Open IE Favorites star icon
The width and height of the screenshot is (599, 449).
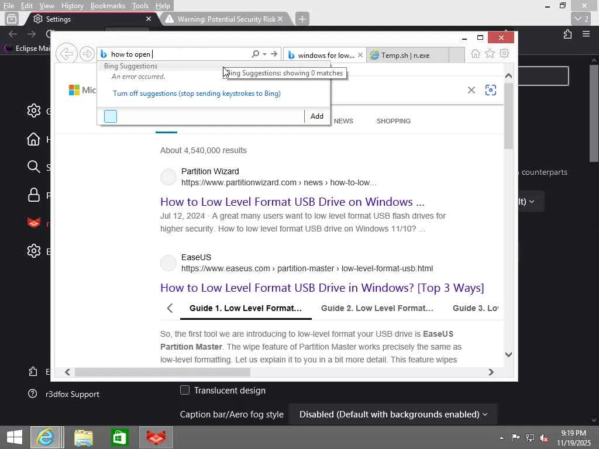(x=490, y=53)
